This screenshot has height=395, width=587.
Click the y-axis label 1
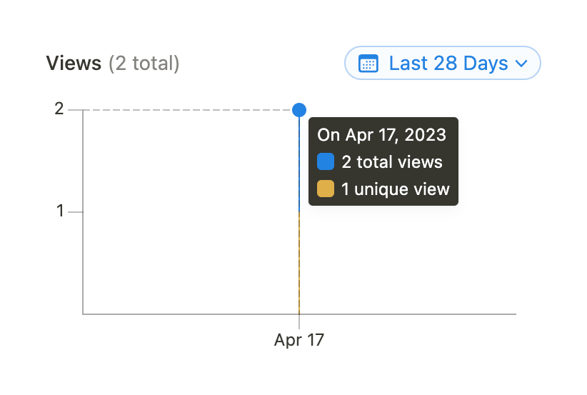60,211
